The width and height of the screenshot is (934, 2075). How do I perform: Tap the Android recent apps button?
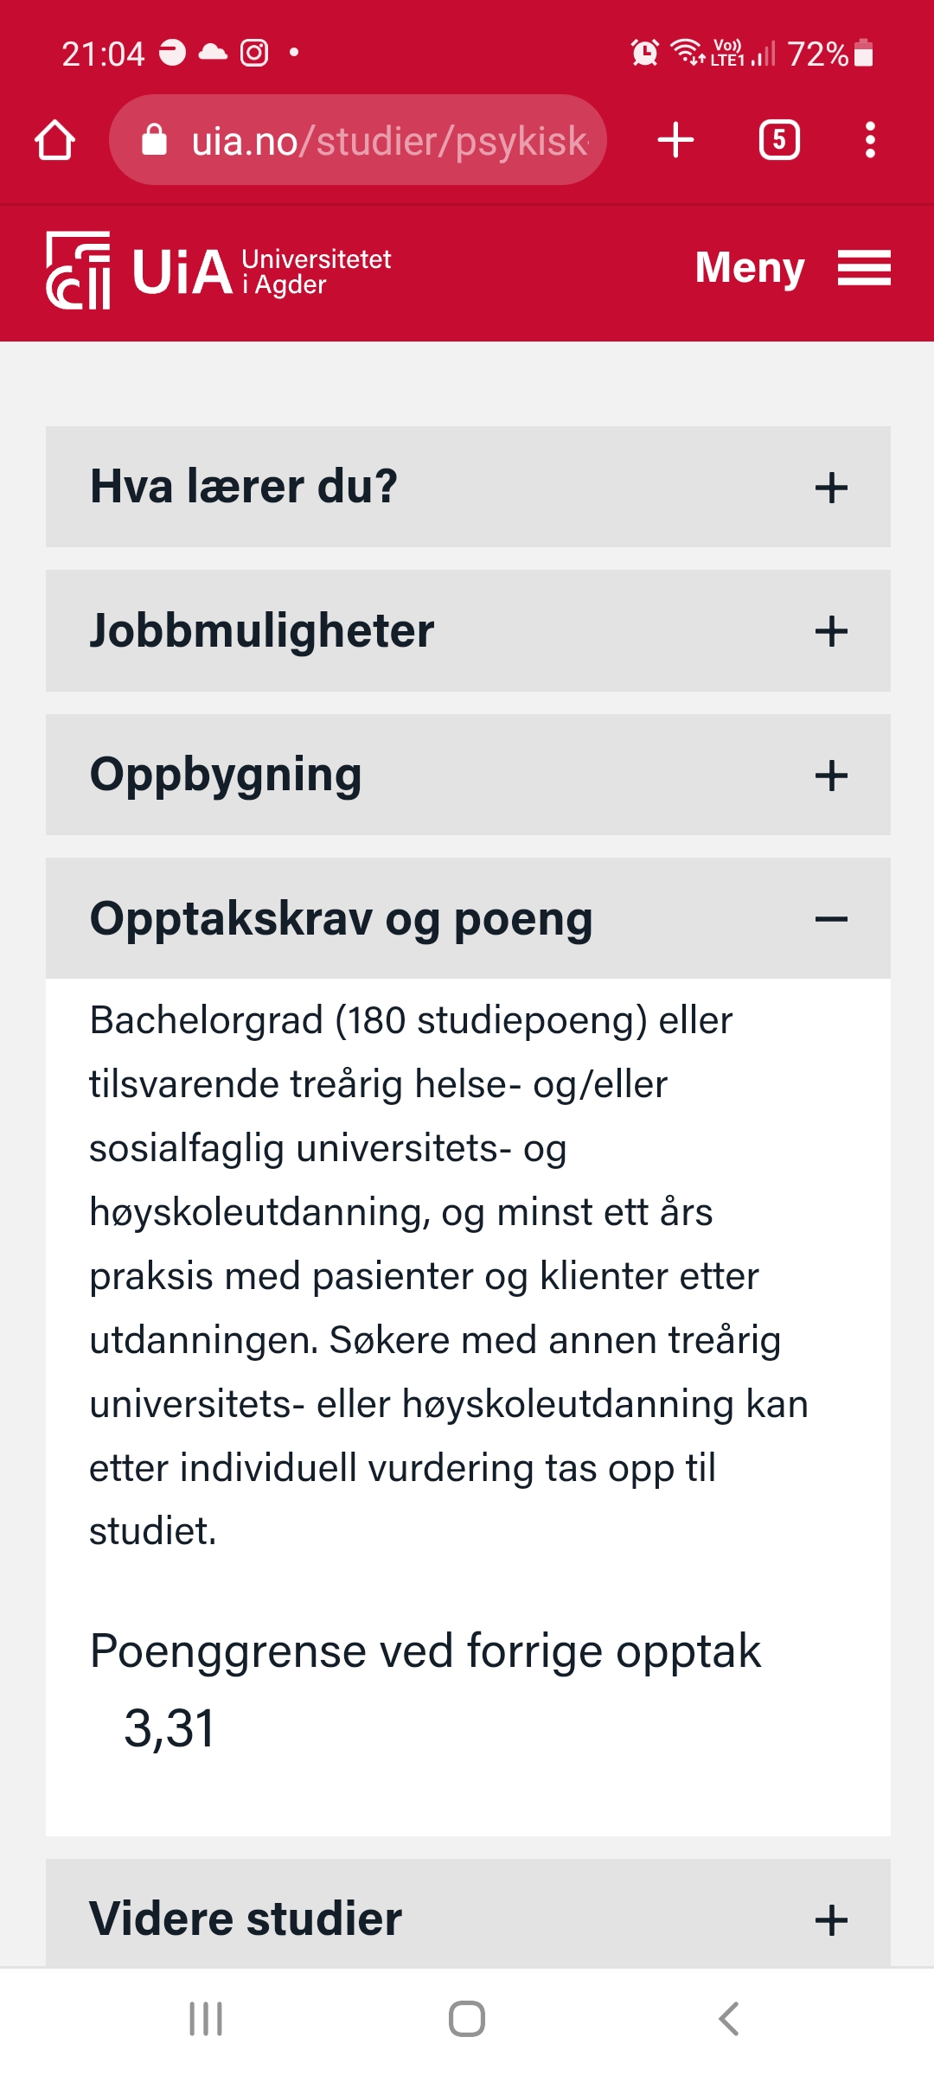click(206, 2019)
